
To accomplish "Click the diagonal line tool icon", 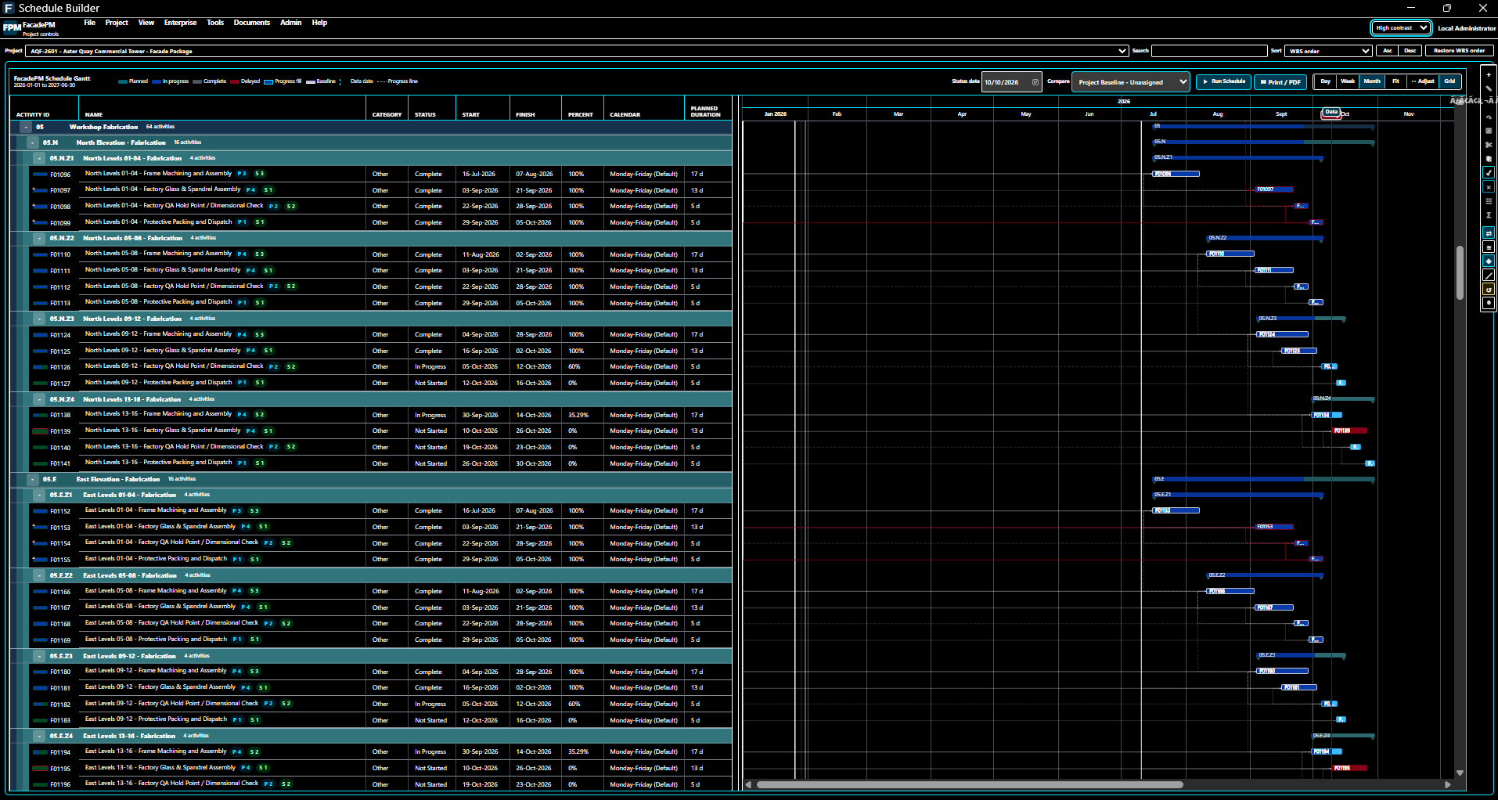I will [x=1489, y=276].
